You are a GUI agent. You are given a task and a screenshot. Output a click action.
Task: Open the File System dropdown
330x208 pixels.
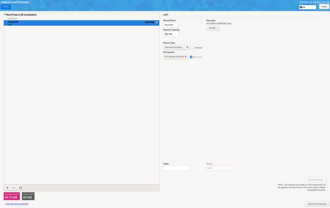[175, 56]
